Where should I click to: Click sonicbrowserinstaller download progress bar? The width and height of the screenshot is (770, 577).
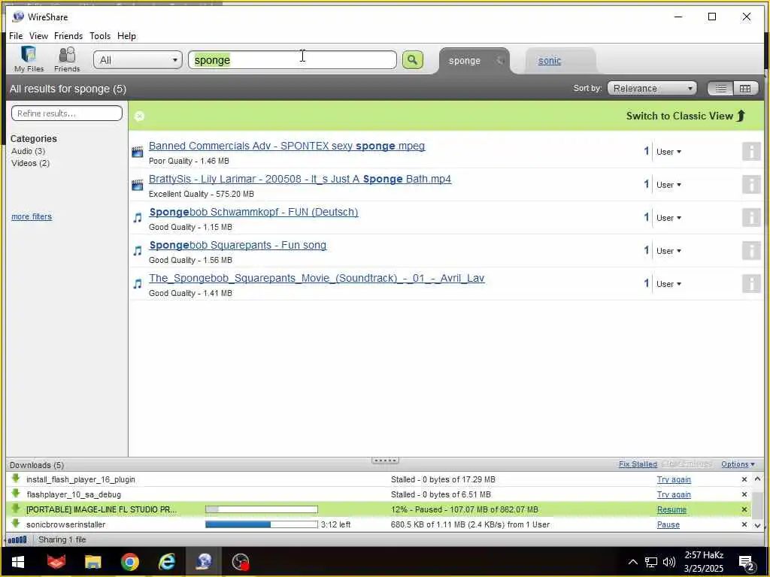[261, 524]
